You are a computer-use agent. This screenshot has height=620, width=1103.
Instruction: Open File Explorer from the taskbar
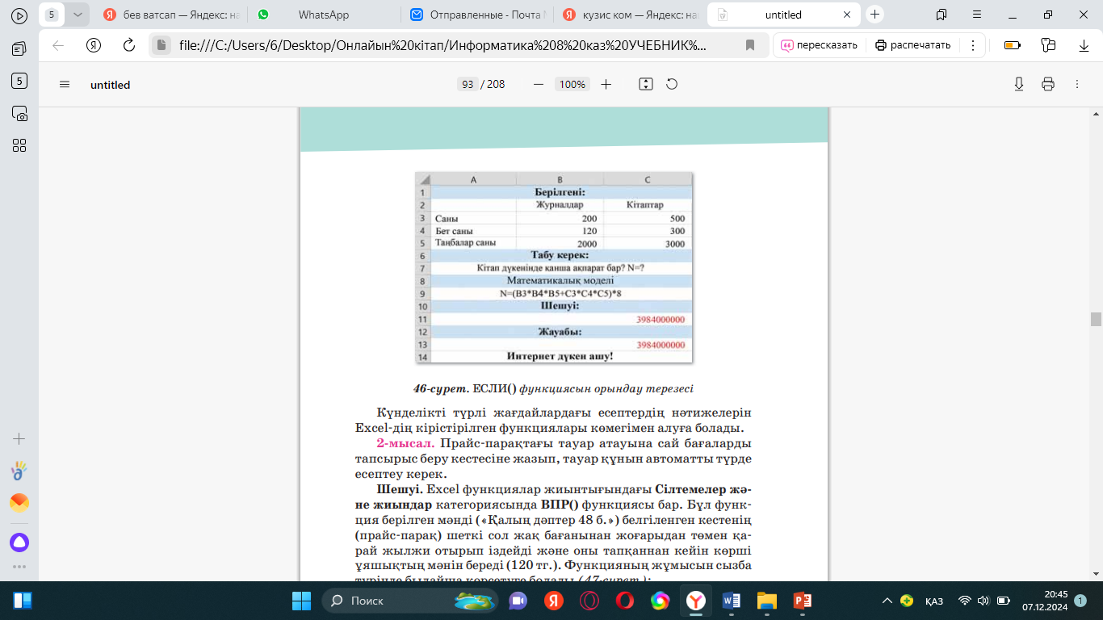pos(766,601)
